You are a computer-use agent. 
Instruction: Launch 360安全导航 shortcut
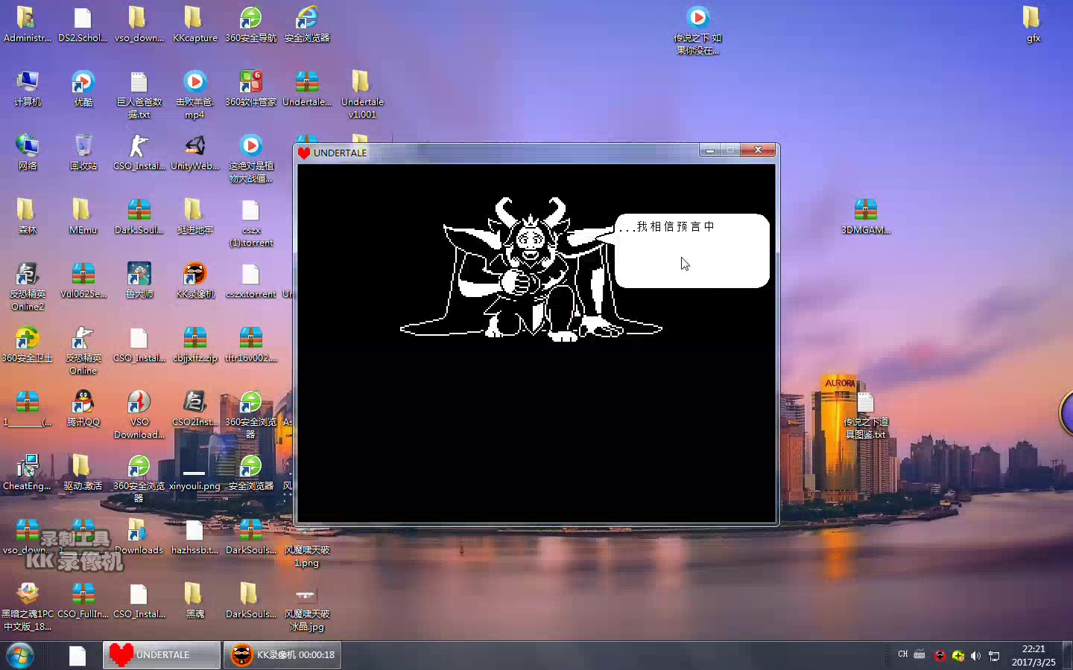pos(250,24)
